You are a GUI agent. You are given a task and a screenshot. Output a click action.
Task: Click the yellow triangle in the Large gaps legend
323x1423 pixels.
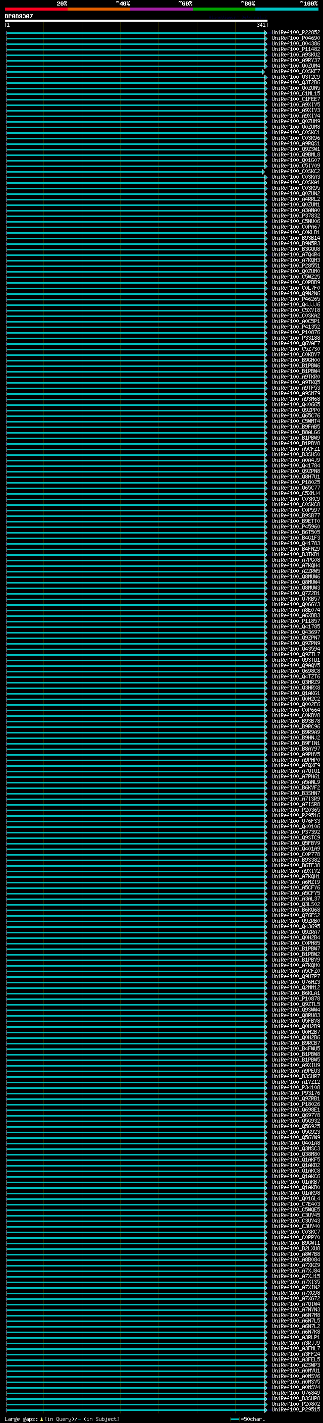(x=41, y=1419)
